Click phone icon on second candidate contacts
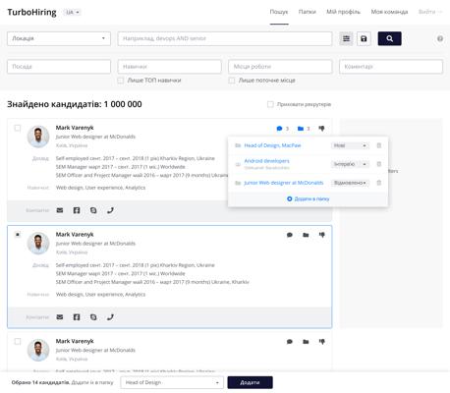The image size is (450, 393). pos(110,317)
